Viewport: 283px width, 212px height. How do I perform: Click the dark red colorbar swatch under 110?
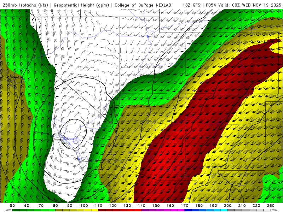pyautogui.click(x=102, y=210)
